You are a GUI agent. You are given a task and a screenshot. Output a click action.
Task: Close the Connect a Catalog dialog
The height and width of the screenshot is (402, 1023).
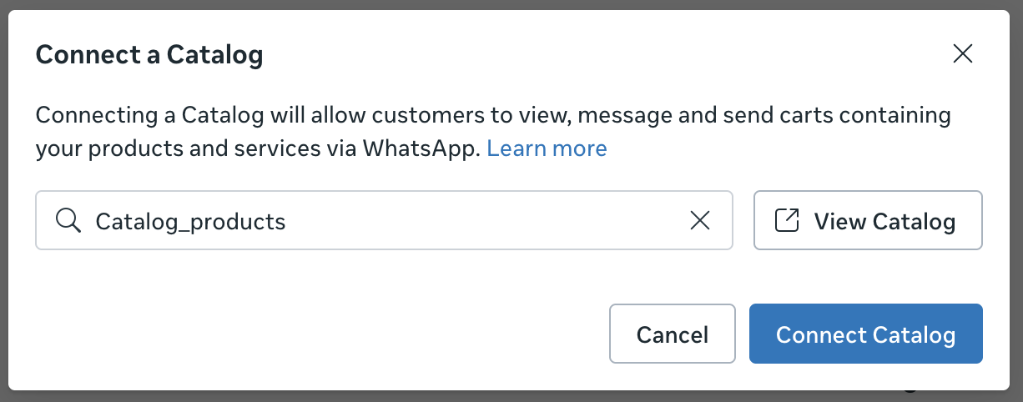(x=963, y=54)
